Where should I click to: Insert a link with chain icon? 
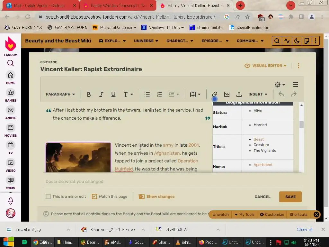(214, 94)
